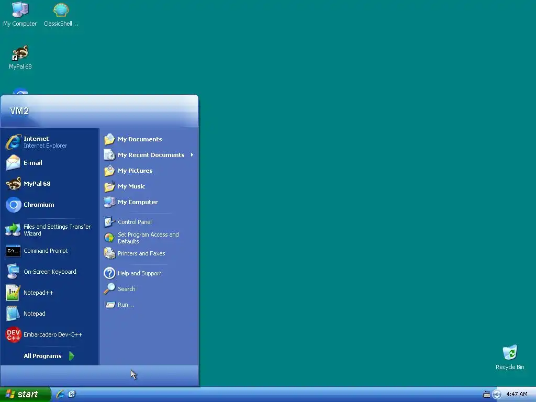The height and width of the screenshot is (402, 536).
Task: Expand My Recent Documents submenu
Action: [x=149, y=155]
